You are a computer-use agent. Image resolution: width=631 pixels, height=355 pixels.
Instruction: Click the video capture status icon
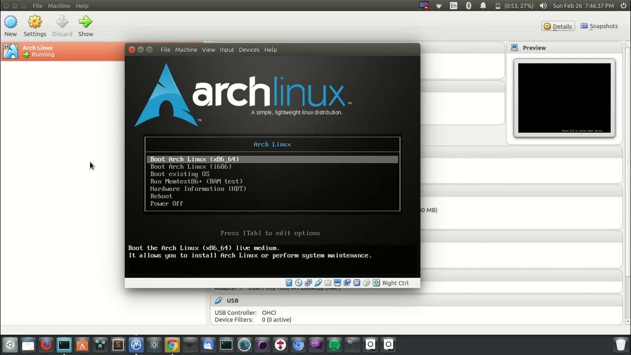click(347, 283)
